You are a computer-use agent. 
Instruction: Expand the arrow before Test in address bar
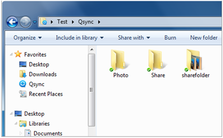click(52, 22)
